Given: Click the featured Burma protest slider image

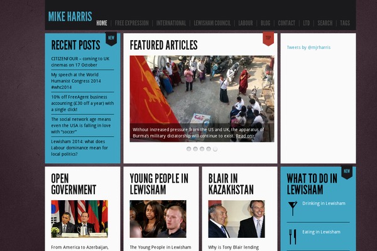Looking at the screenshot, I should pyautogui.click(x=202, y=99).
